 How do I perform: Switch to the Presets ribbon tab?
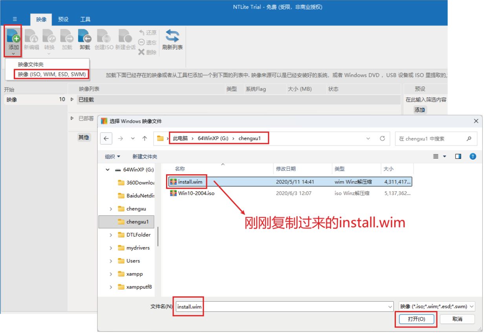[x=63, y=19]
